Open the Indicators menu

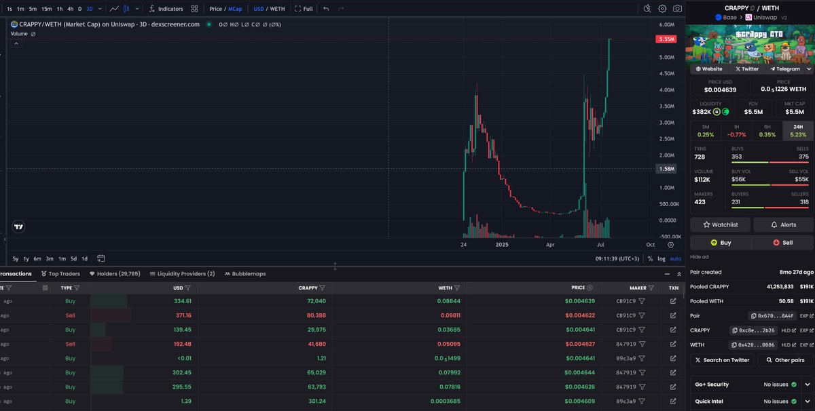click(166, 9)
